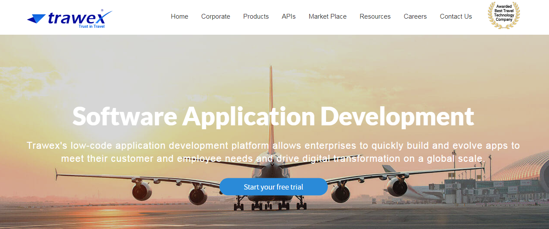The width and height of the screenshot is (549, 229).
Task: Click the Software Application Development heading
Action: [x=273, y=116]
